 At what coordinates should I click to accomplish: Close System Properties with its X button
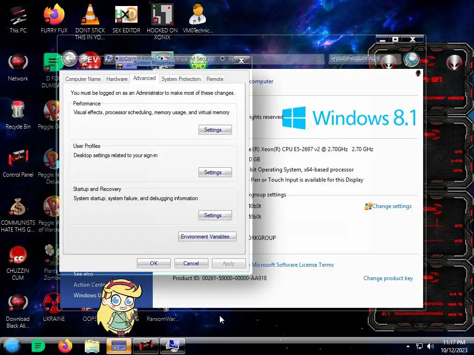[241, 61]
